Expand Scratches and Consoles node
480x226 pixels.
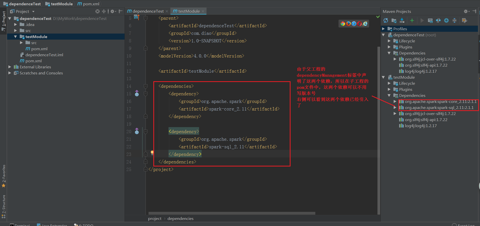[10, 73]
